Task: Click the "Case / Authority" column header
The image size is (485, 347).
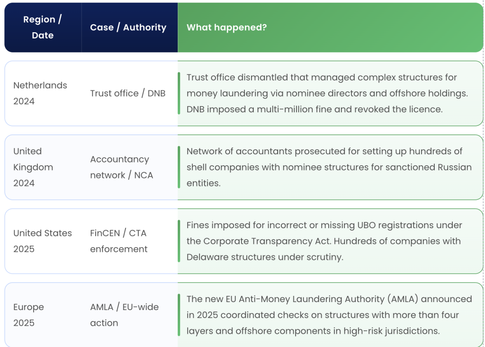Action: (x=128, y=27)
